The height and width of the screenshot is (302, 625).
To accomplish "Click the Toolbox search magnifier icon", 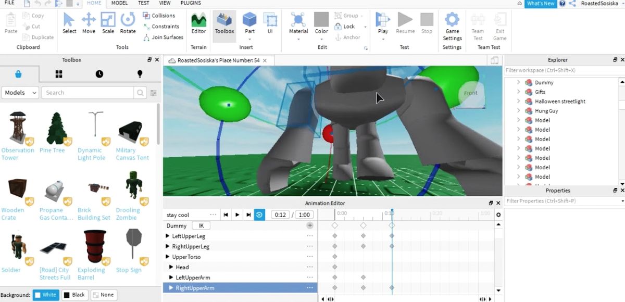I will [140, 93].
